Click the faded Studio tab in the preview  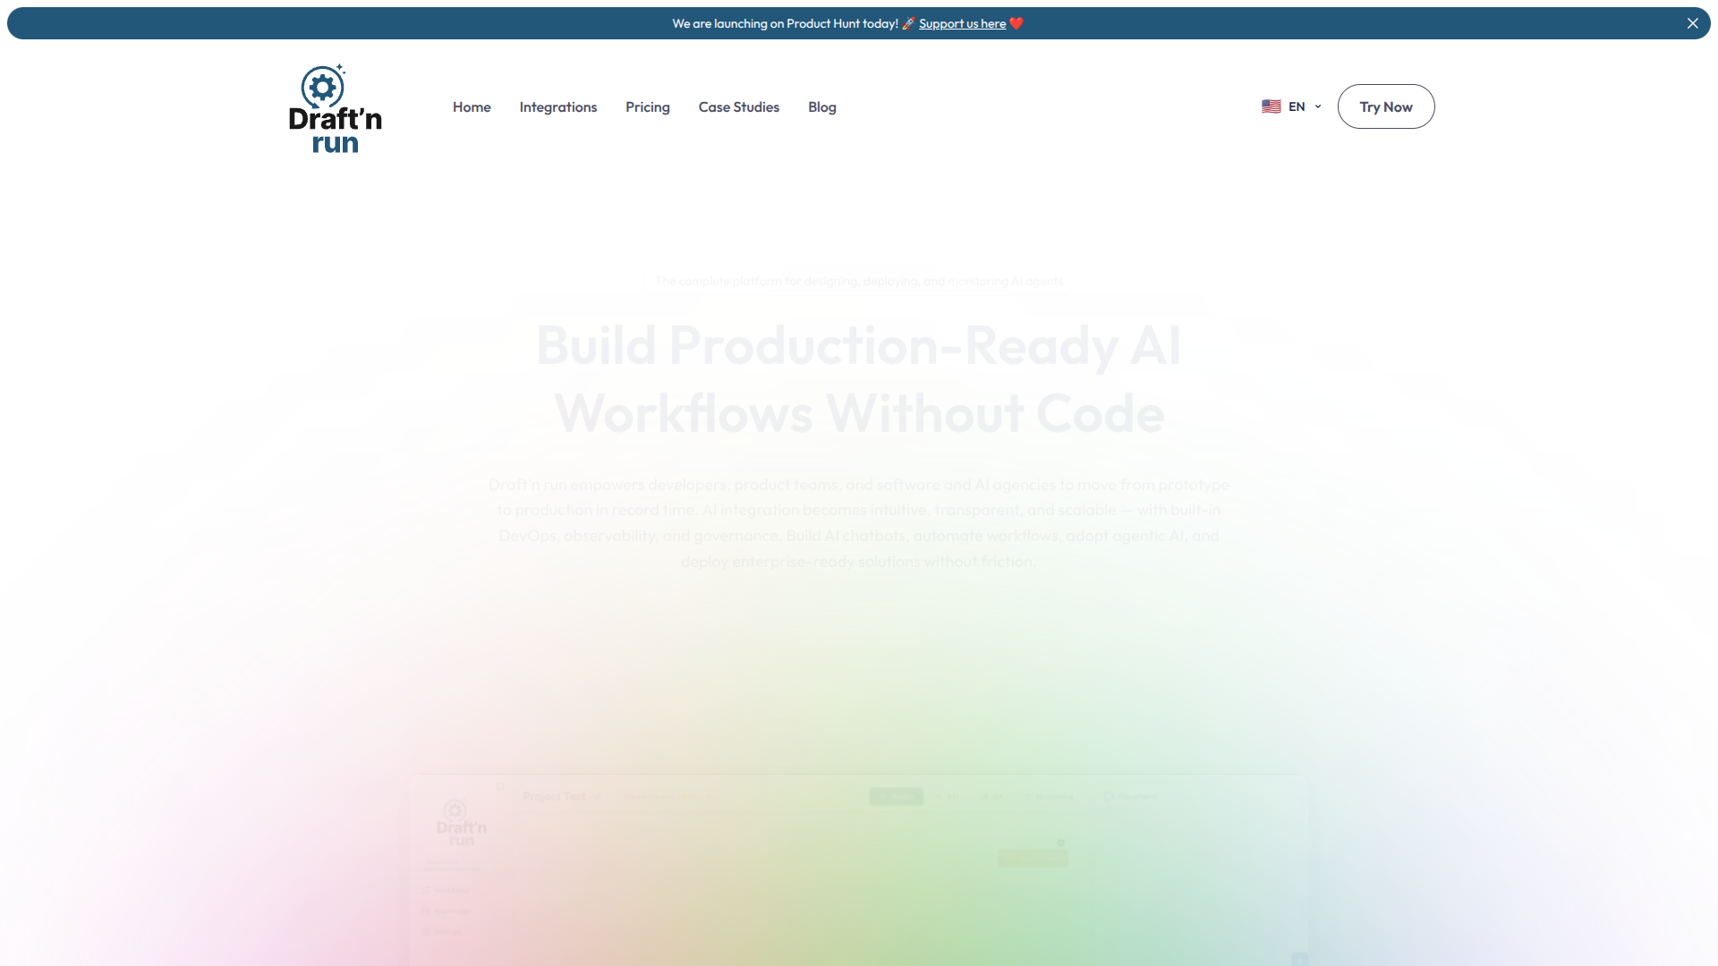(896, 796)
